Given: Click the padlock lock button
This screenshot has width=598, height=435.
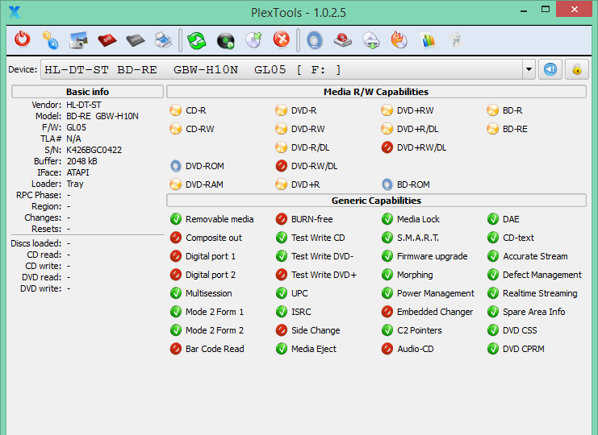Looking at the screenshot, I should (x=577, y=69).
